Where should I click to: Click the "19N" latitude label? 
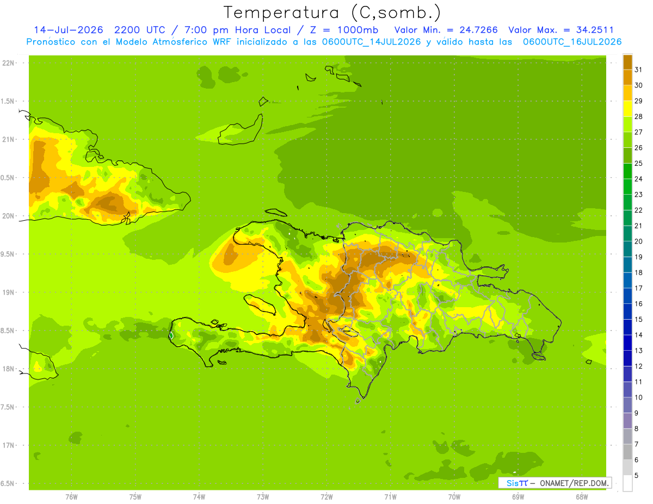(x=9, y=292)
